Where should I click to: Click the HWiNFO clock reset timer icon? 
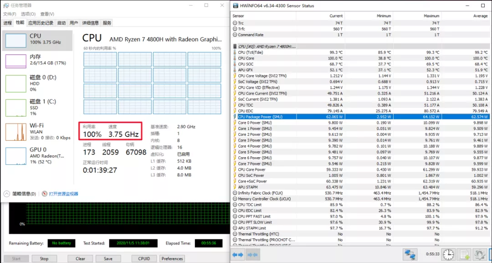[448, 254]
